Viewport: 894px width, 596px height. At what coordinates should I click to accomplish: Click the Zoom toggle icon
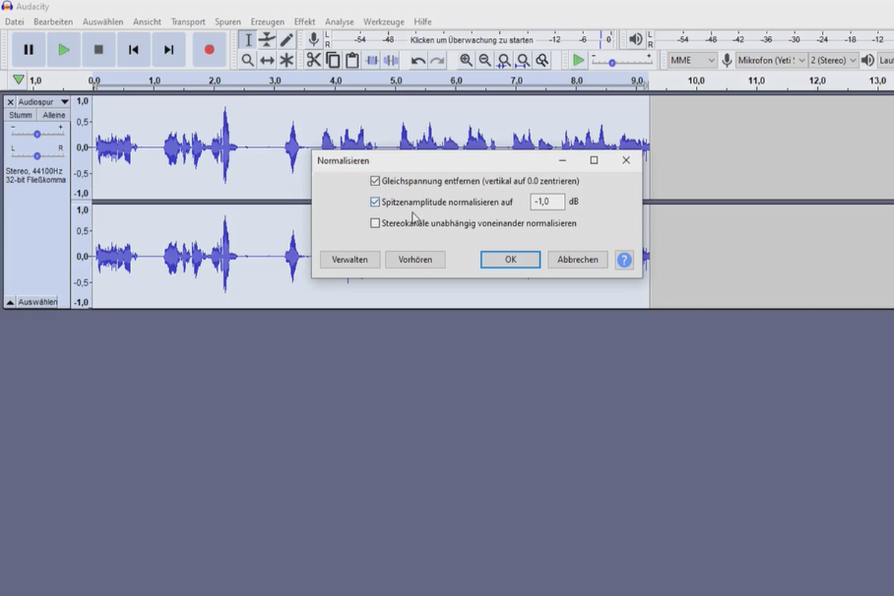(x=543, y=60)
